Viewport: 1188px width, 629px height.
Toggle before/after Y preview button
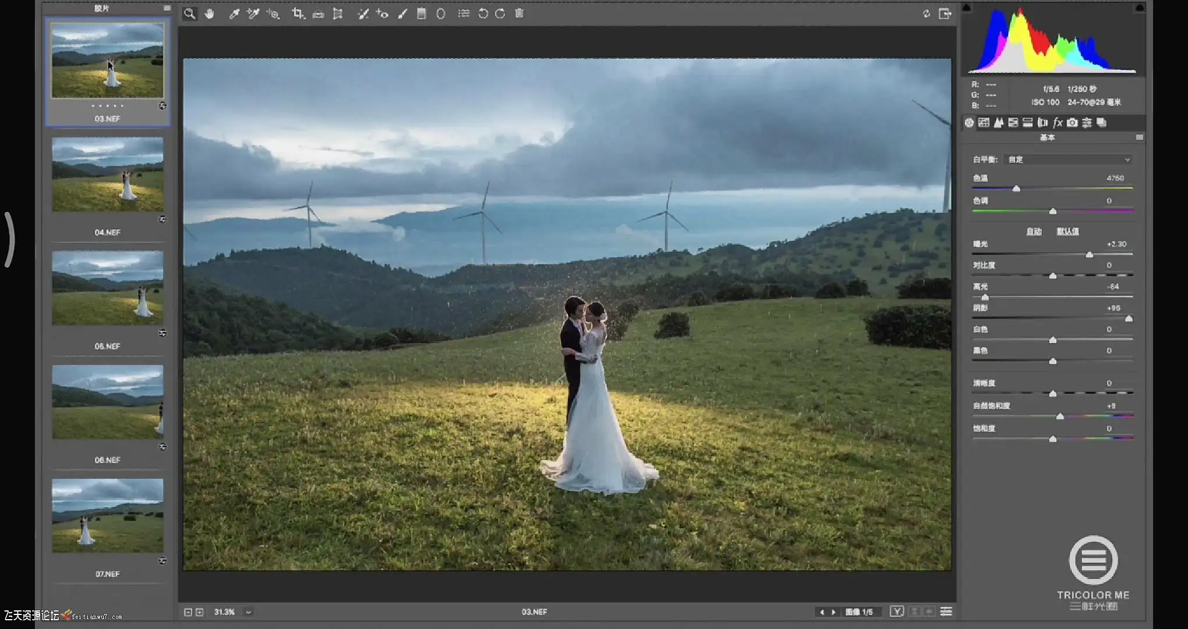click(x=897, y=612)
